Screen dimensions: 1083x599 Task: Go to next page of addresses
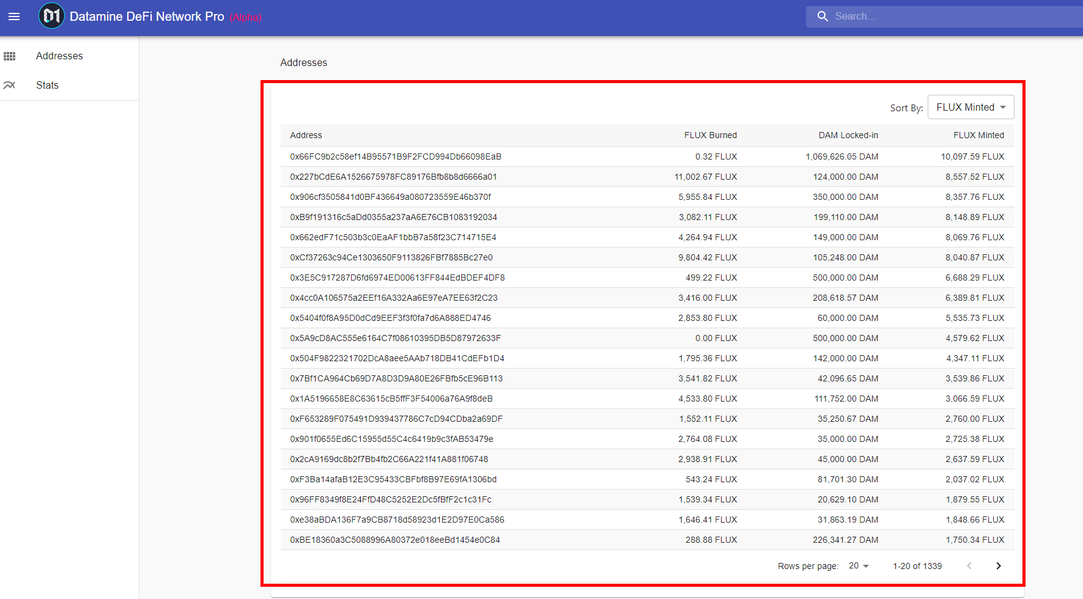click(999, 566)
